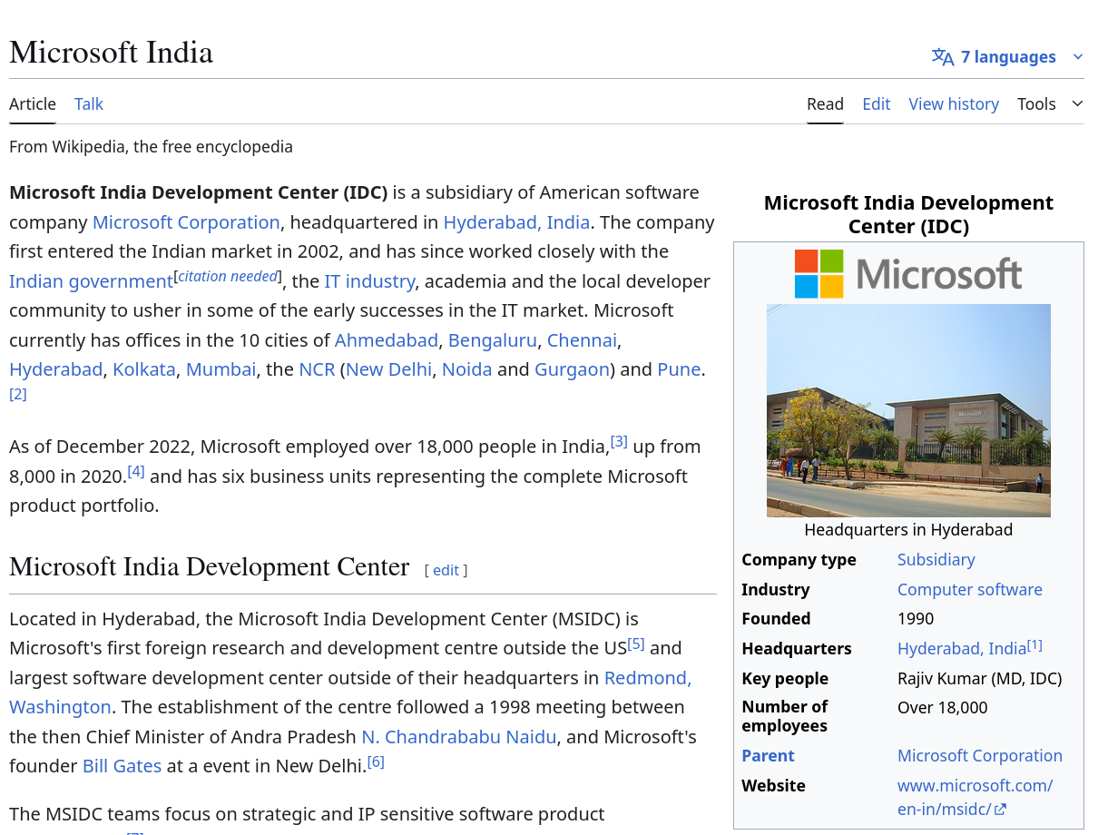Click the Founded infobox label
Viewport: 1098px width, 835px height.
[x=776, y=619]
